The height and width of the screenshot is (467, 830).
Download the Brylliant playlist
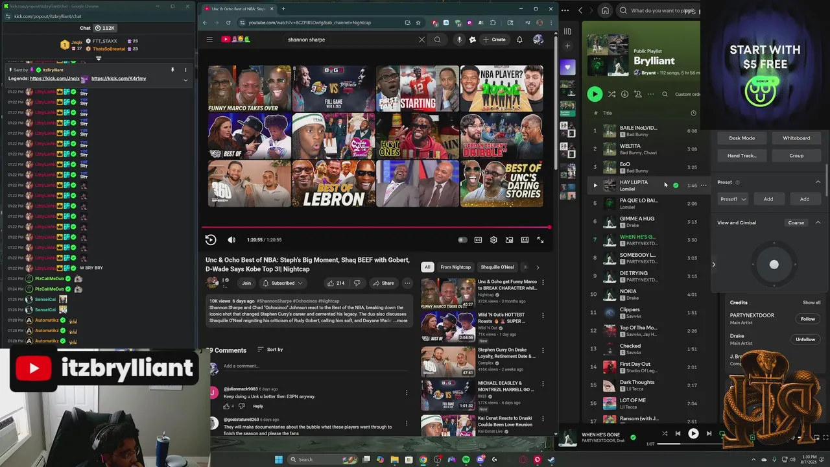pyautogui.click(x=624, y=94)
